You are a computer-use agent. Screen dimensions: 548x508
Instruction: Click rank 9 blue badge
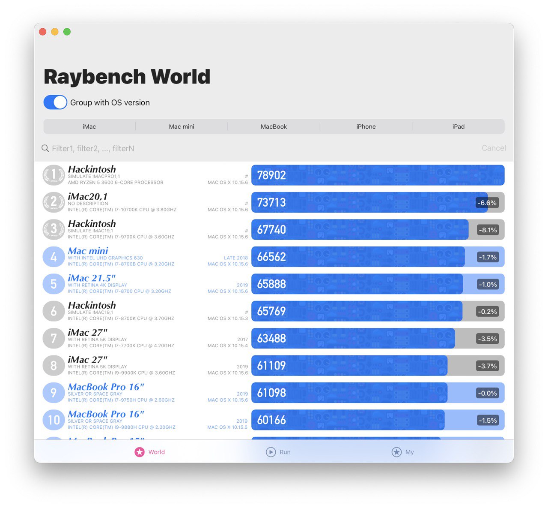pyautogui.click(x=54, y=393)
